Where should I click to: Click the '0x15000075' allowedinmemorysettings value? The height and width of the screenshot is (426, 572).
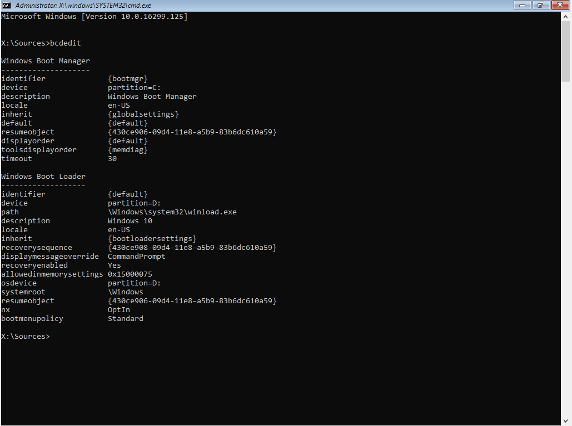coord(130,274)
